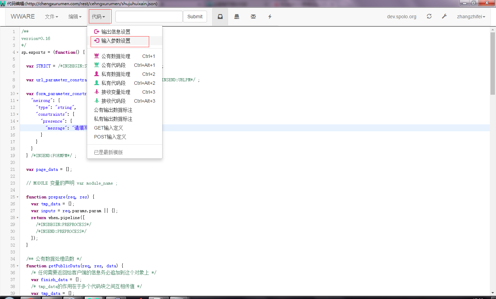Image resolution: width=496 pixels, height=299 pixels.
Task: Collapse code fold arrow on line 14
Action: point(18,121)
